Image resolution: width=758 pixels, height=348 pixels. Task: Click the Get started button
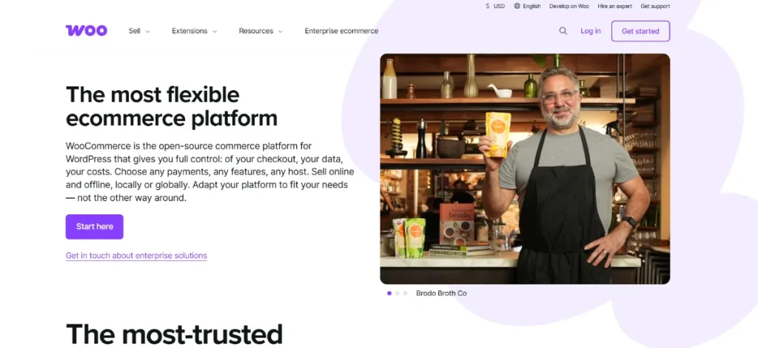pyautogui.click(x=640, y=31)
